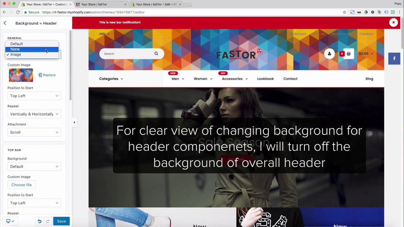Open the Men navigation menu
The width and height of the screenshot is (404, 227).
click(178, 79)
